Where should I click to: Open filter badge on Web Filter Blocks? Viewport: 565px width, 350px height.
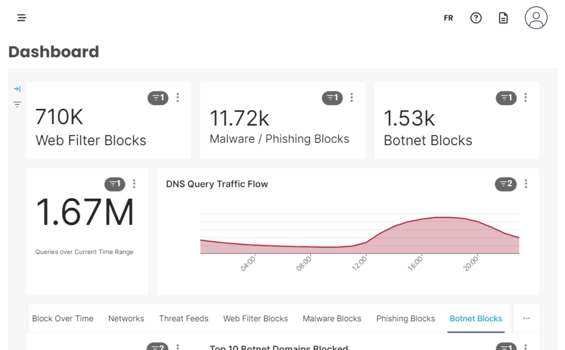tap(158, 98)
